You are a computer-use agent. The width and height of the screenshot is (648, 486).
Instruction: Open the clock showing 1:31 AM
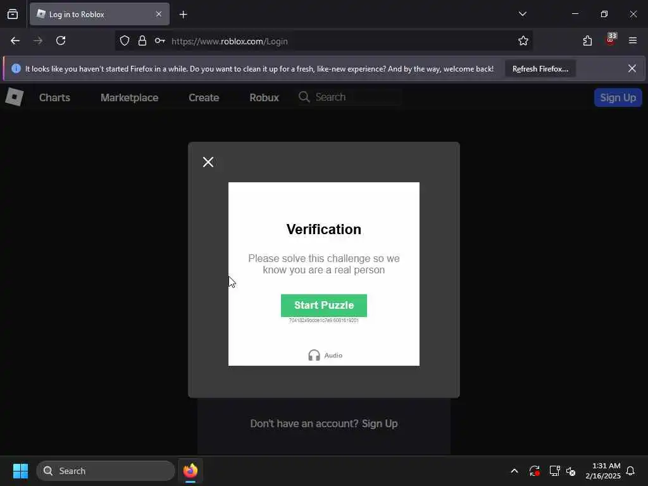(603, 471)
